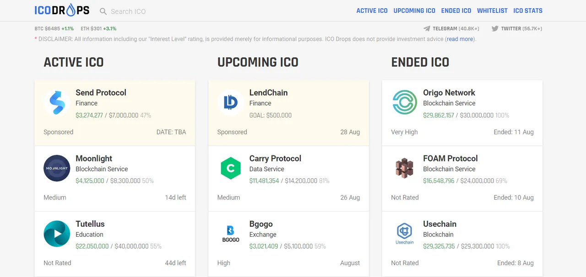Open the read more disclaimer link

pyautogui.click(x=460, y=39)
